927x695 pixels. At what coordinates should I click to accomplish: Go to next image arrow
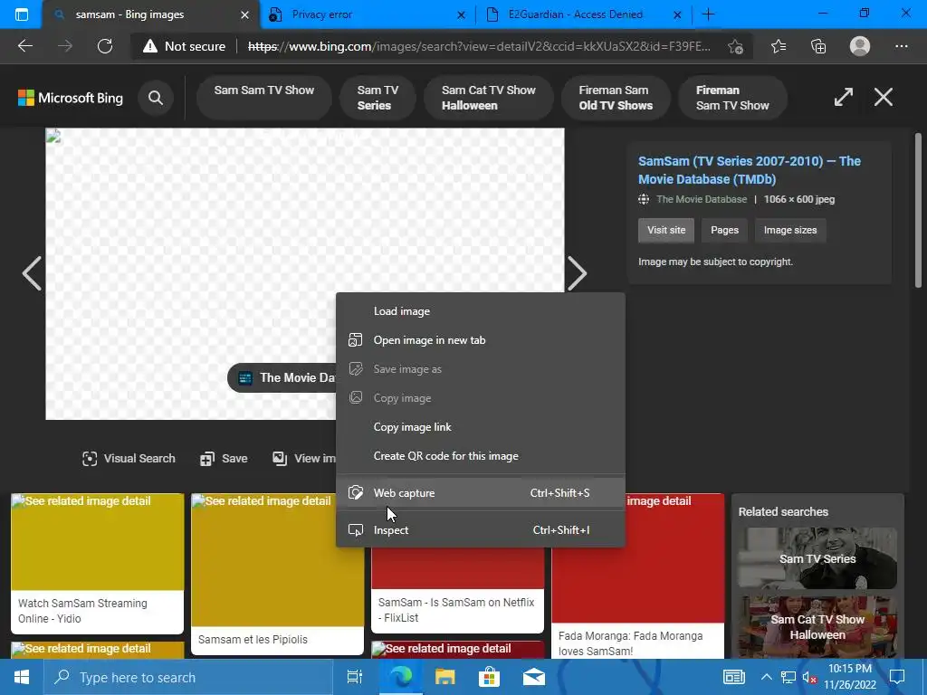[577, 273]
